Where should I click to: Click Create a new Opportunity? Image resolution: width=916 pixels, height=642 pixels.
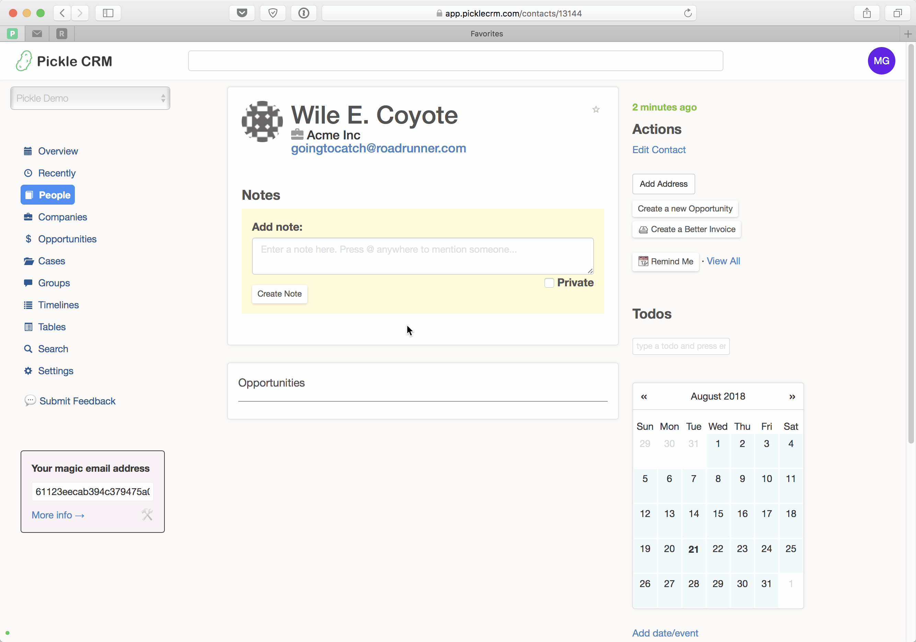click(685, 209)
